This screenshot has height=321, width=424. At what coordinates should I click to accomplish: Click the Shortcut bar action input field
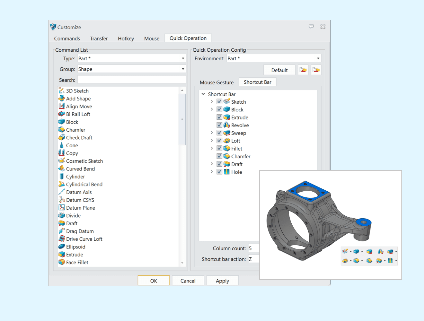pyautogui.click(x=253, y=259)
